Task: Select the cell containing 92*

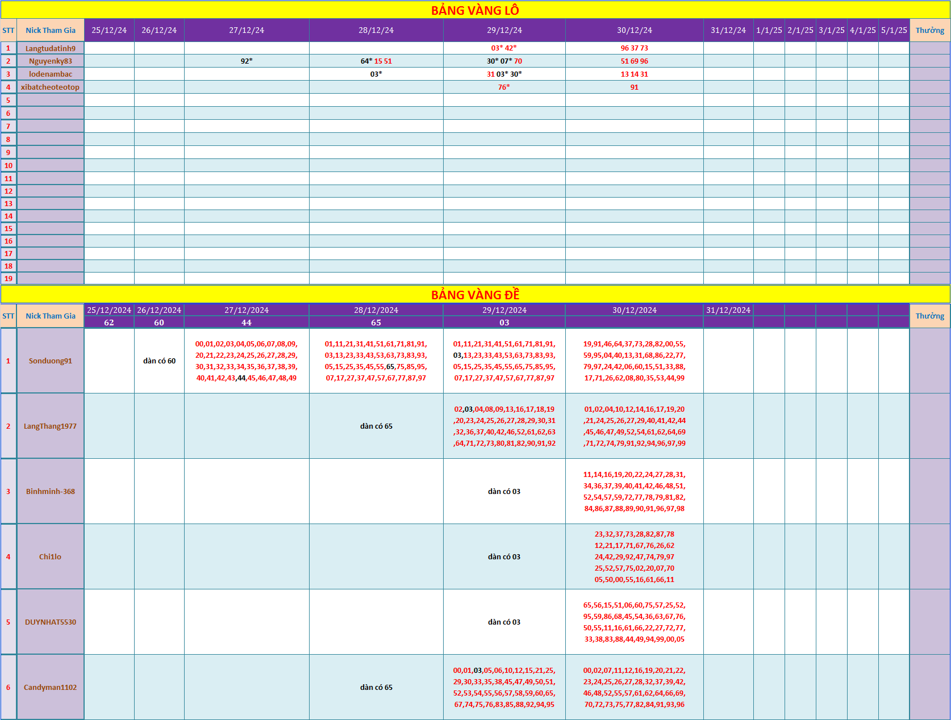Action: click(247, 61)
